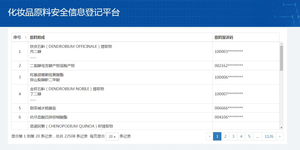300x150 pixels.
Task: Select row with code 004106*********
Action: (145, 117)
